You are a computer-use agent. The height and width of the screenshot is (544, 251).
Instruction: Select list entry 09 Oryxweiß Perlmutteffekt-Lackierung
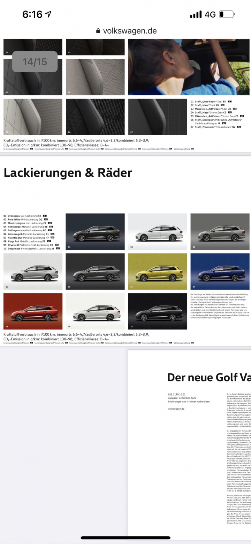tap(31, 245)
